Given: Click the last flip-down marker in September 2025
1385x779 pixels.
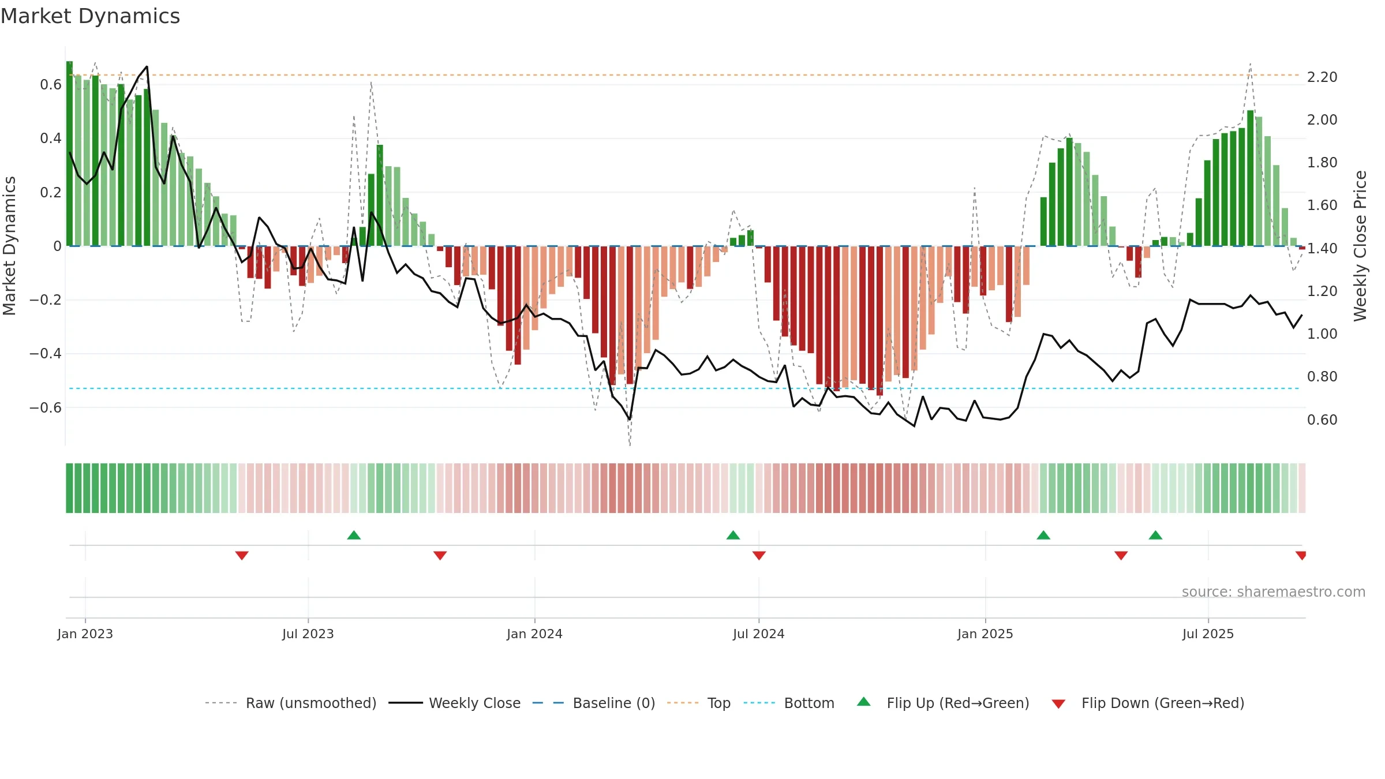Looking at the screenshot, I should point(1301,556).
